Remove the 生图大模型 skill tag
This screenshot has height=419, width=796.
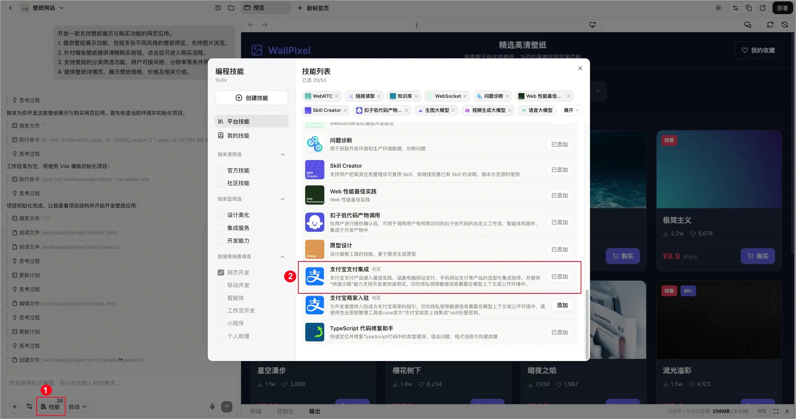[x=453, y=110]
